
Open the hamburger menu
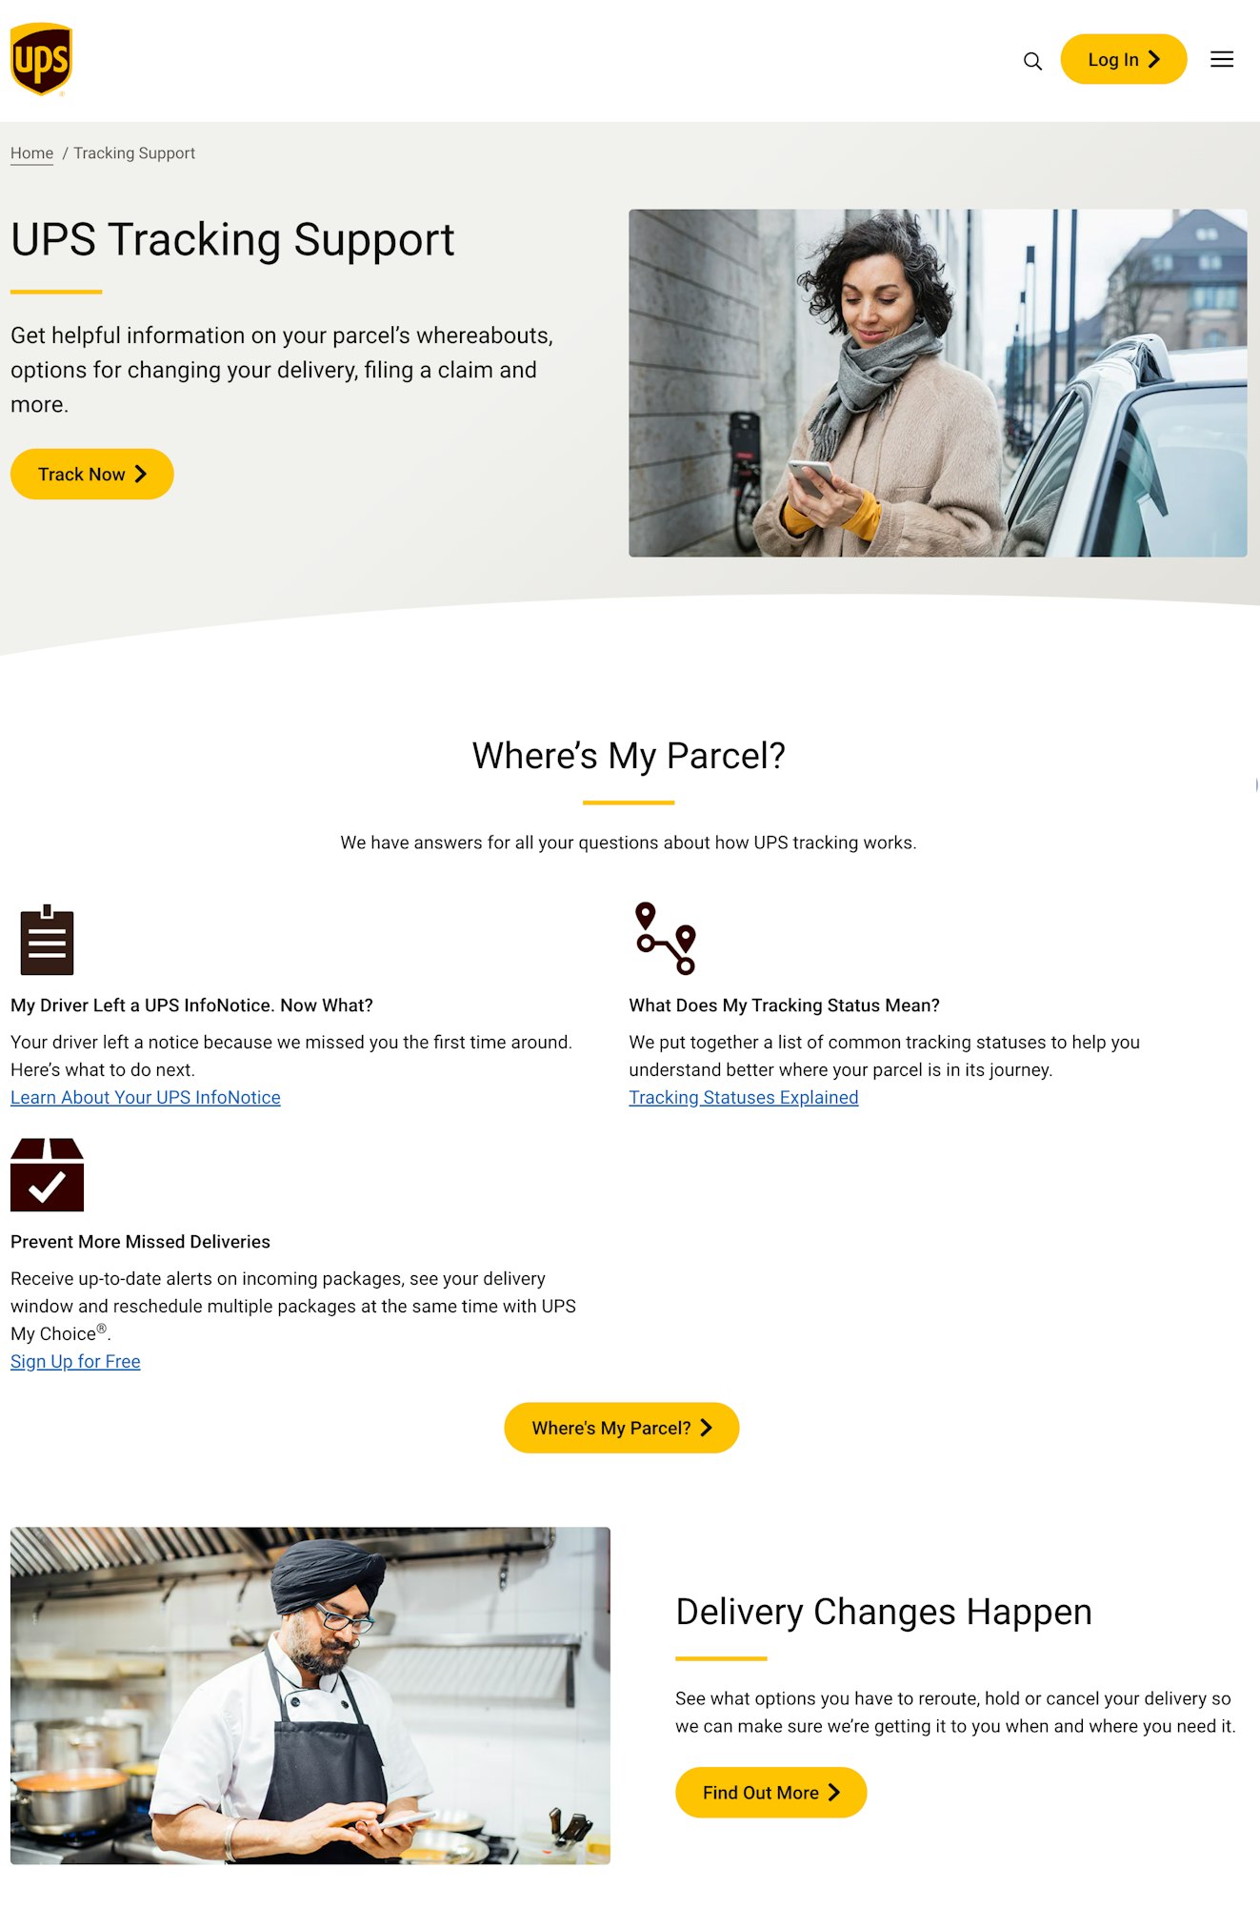tap(1221, 60)
